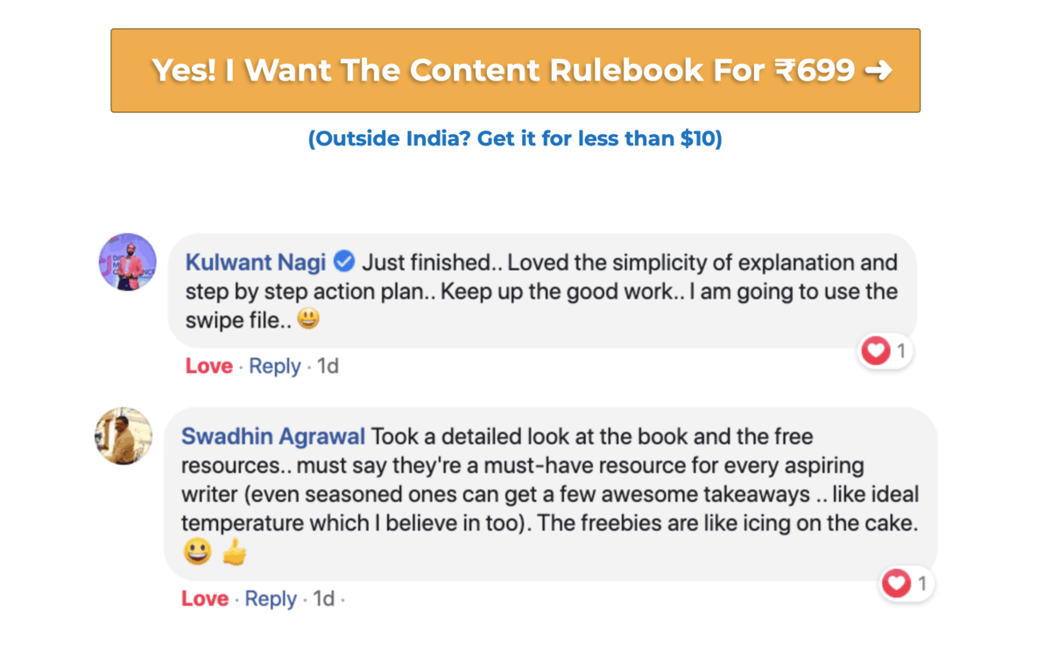Click Love under Swadhin Agrawal's comment
Screen dimensions: 1051x664
pyautogui.click(x=204, y=598)
